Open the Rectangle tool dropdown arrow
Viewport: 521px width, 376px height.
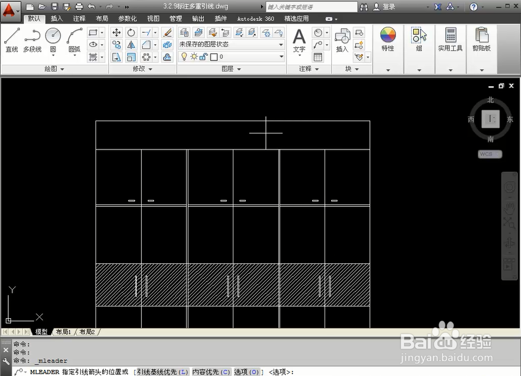click(102, 33)
